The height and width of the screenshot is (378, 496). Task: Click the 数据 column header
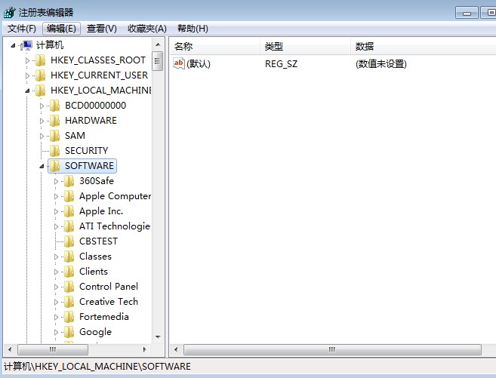[424, 47]
